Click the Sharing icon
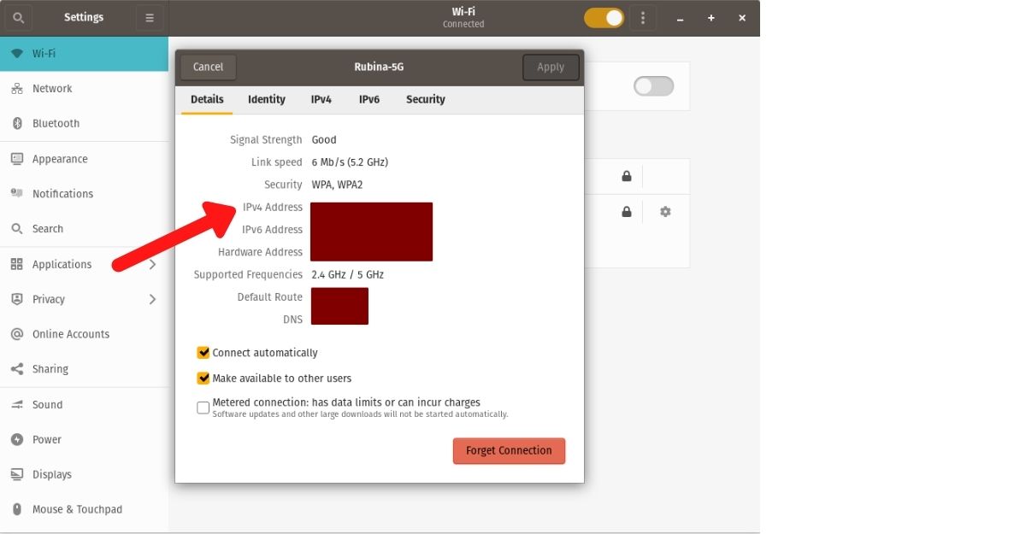 click(16, 369)
